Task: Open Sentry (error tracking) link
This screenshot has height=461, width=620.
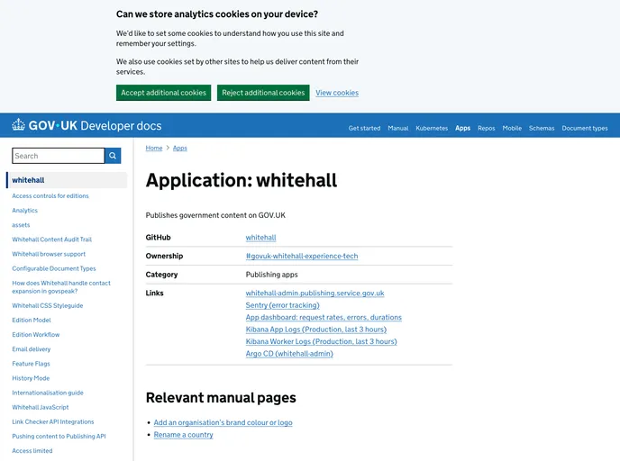Action: click(x=282, y=305)
